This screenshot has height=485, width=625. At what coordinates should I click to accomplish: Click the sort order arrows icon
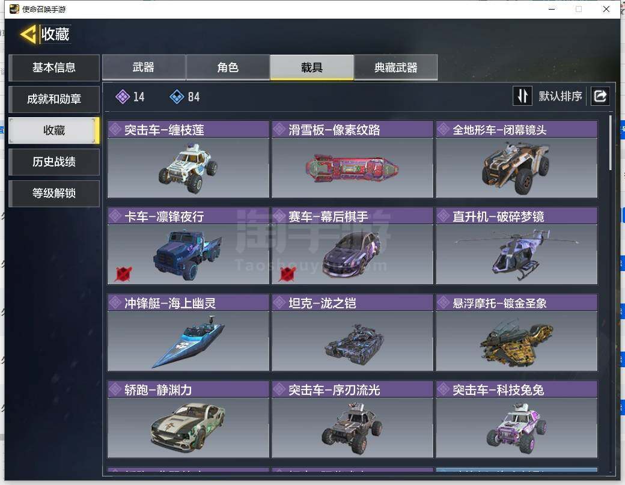pos(522,96)
